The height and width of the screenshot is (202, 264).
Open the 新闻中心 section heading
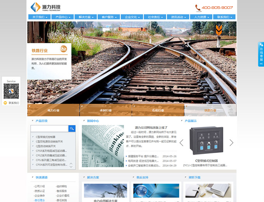point(93,121)
